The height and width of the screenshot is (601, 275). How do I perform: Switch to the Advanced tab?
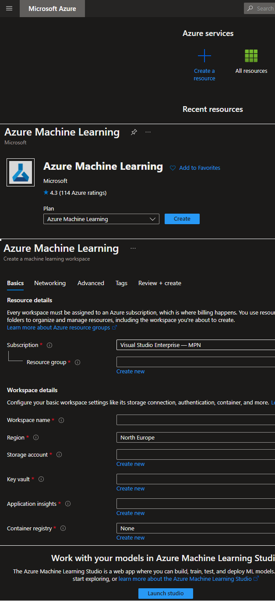coord(91,283)
